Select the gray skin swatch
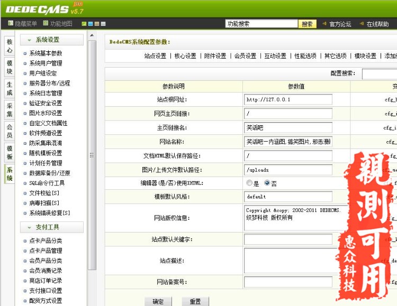Image resolution: width=397 pixels, height=306 pixels. (103, 24)
